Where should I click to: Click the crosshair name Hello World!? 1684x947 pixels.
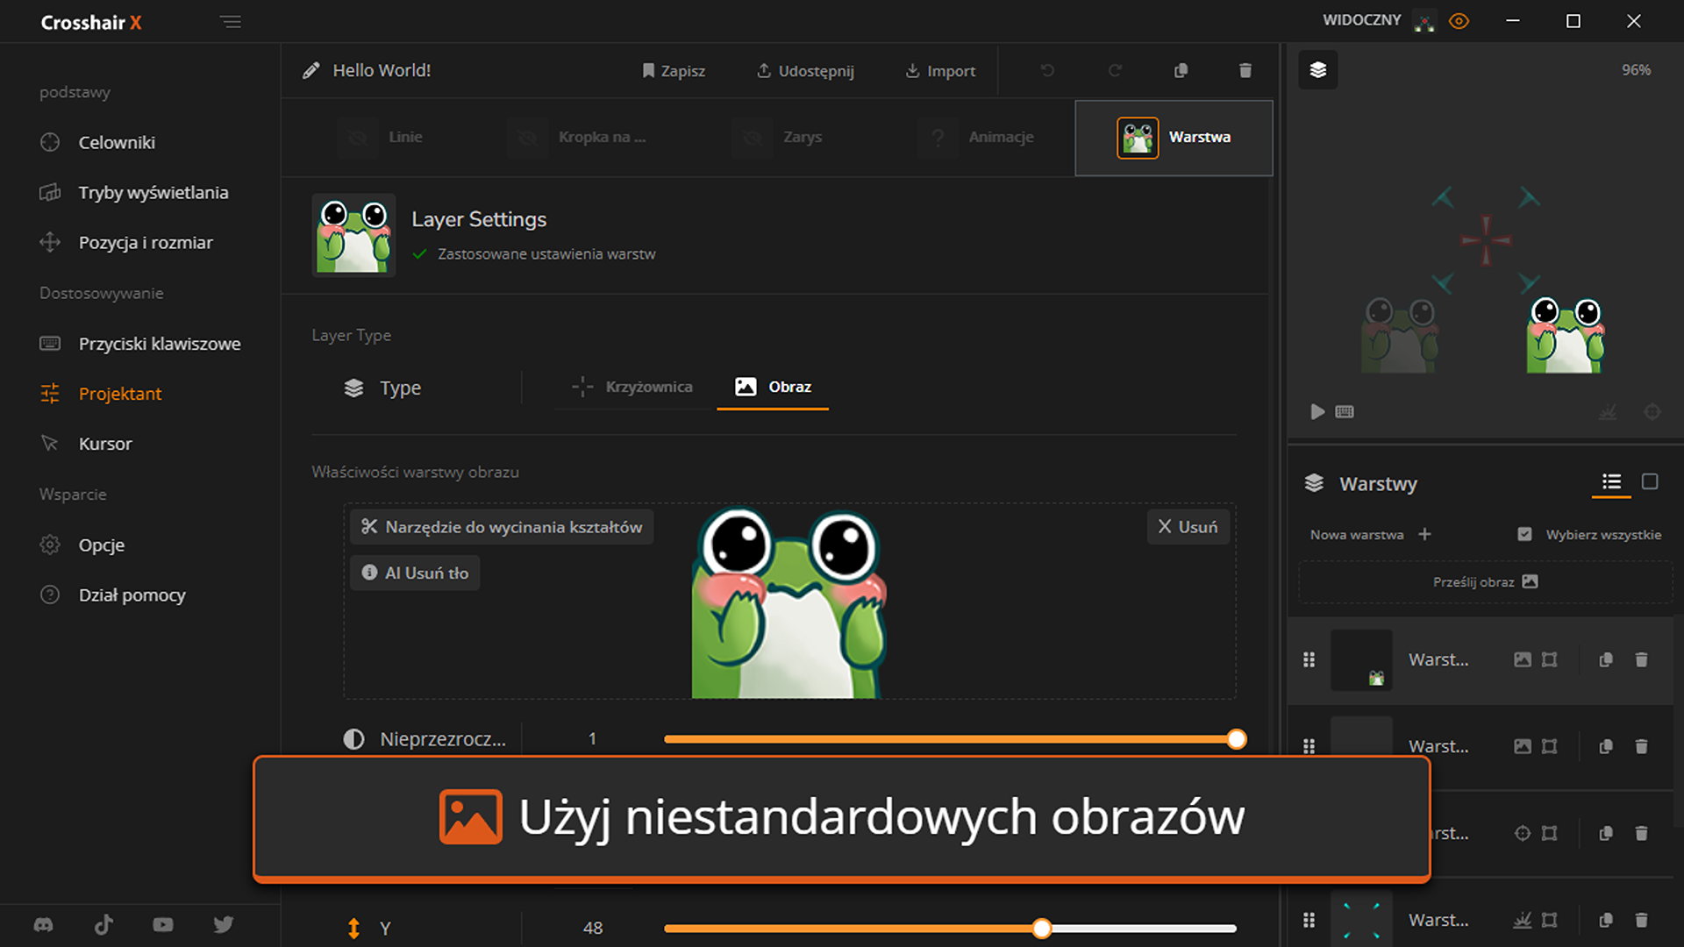[x=382, y=70]
